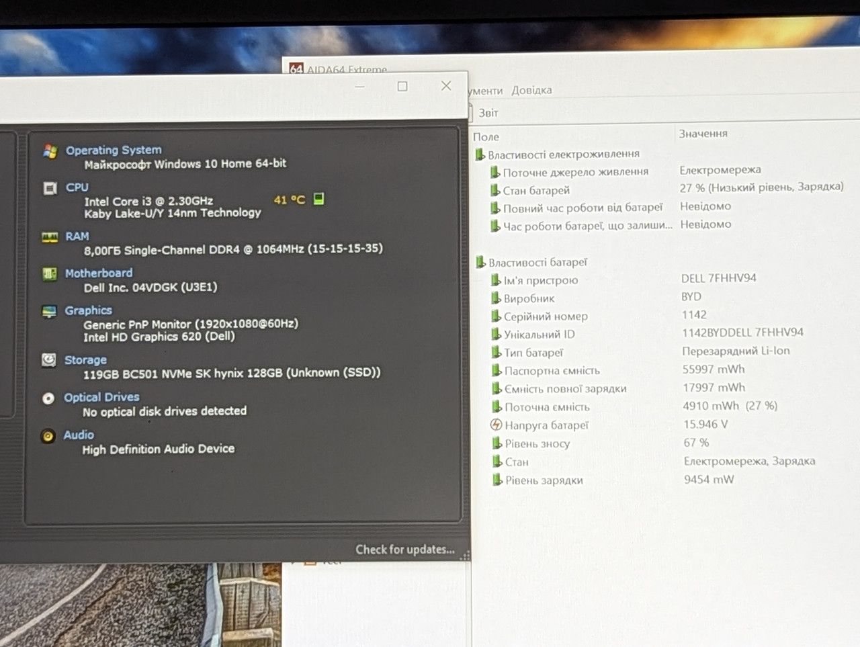
Task: Click the value 9454 mW
Action: 709,480
